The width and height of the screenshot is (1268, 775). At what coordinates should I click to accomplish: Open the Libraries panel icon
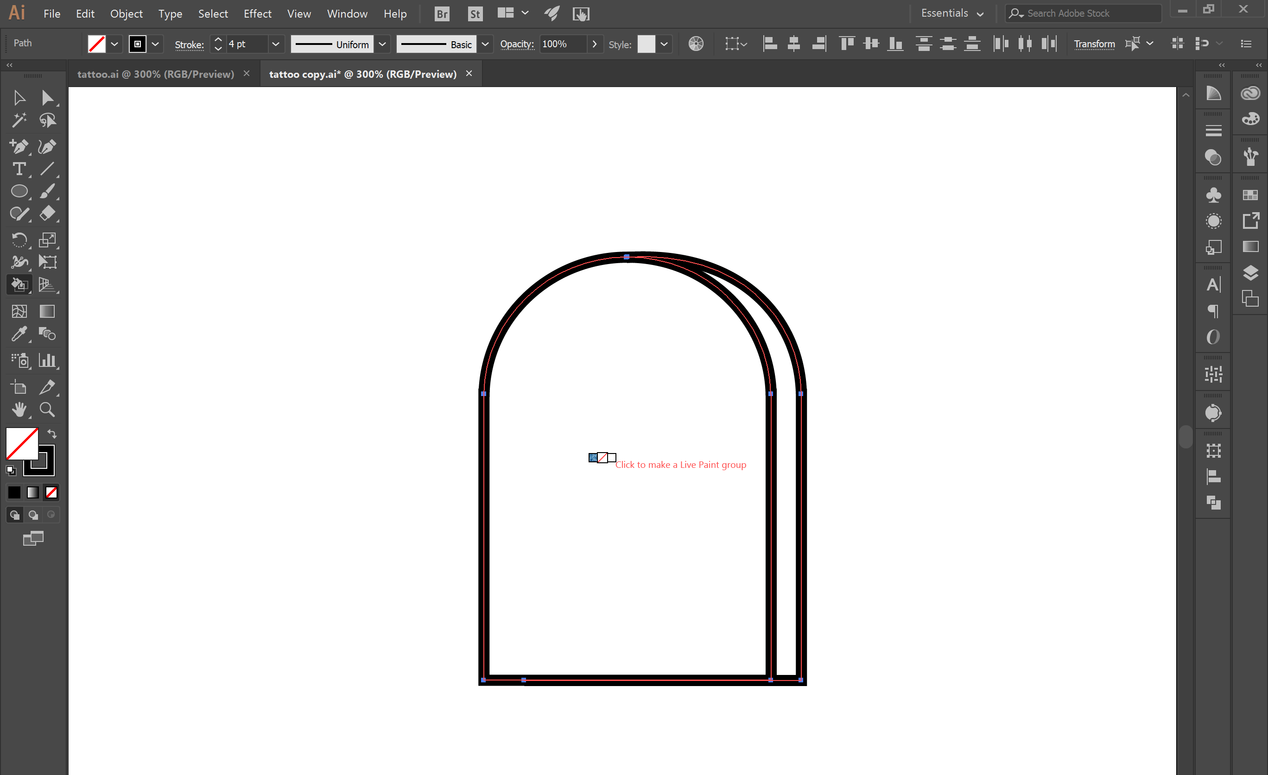pyautogui.click(x=1250, y=93)
